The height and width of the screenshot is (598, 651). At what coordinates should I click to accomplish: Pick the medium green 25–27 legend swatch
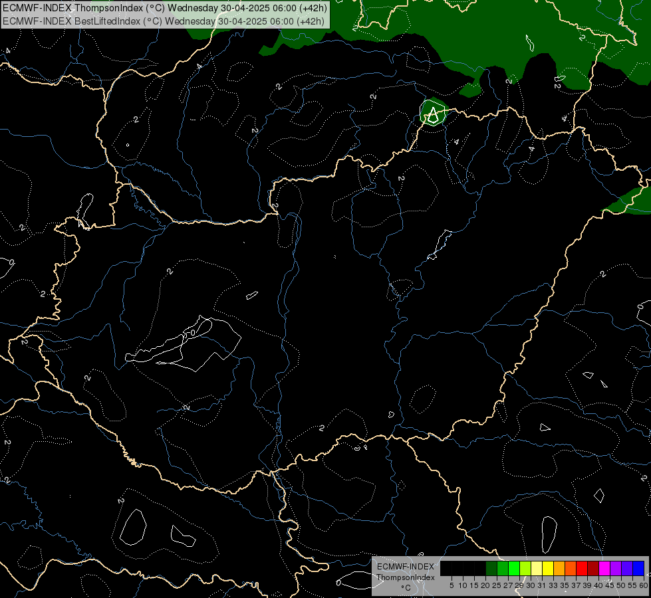503,569
